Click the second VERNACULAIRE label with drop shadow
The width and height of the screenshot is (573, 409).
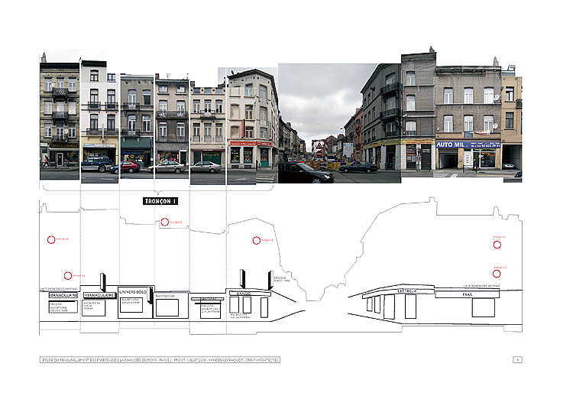click(x=99, y=295)
